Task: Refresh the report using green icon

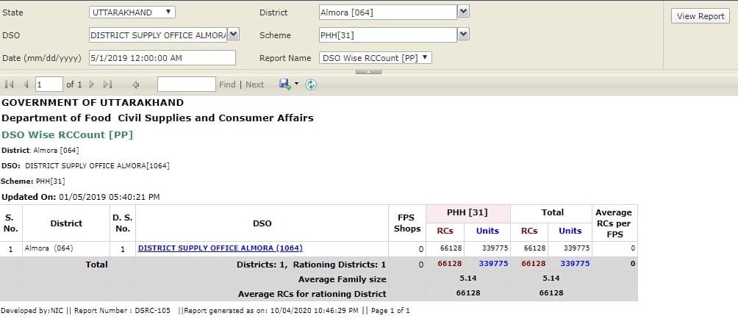Action: click(311, 85)
